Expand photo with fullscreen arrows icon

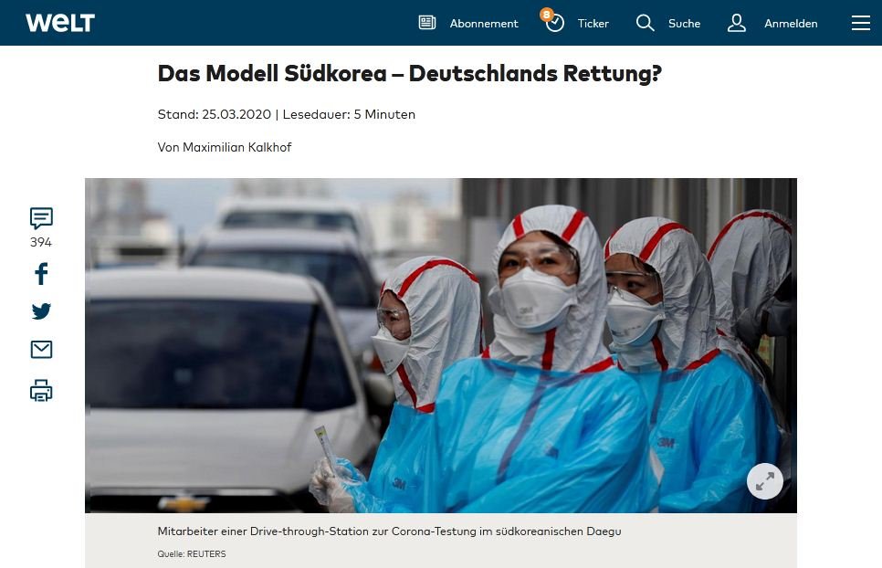coord(764,481)
